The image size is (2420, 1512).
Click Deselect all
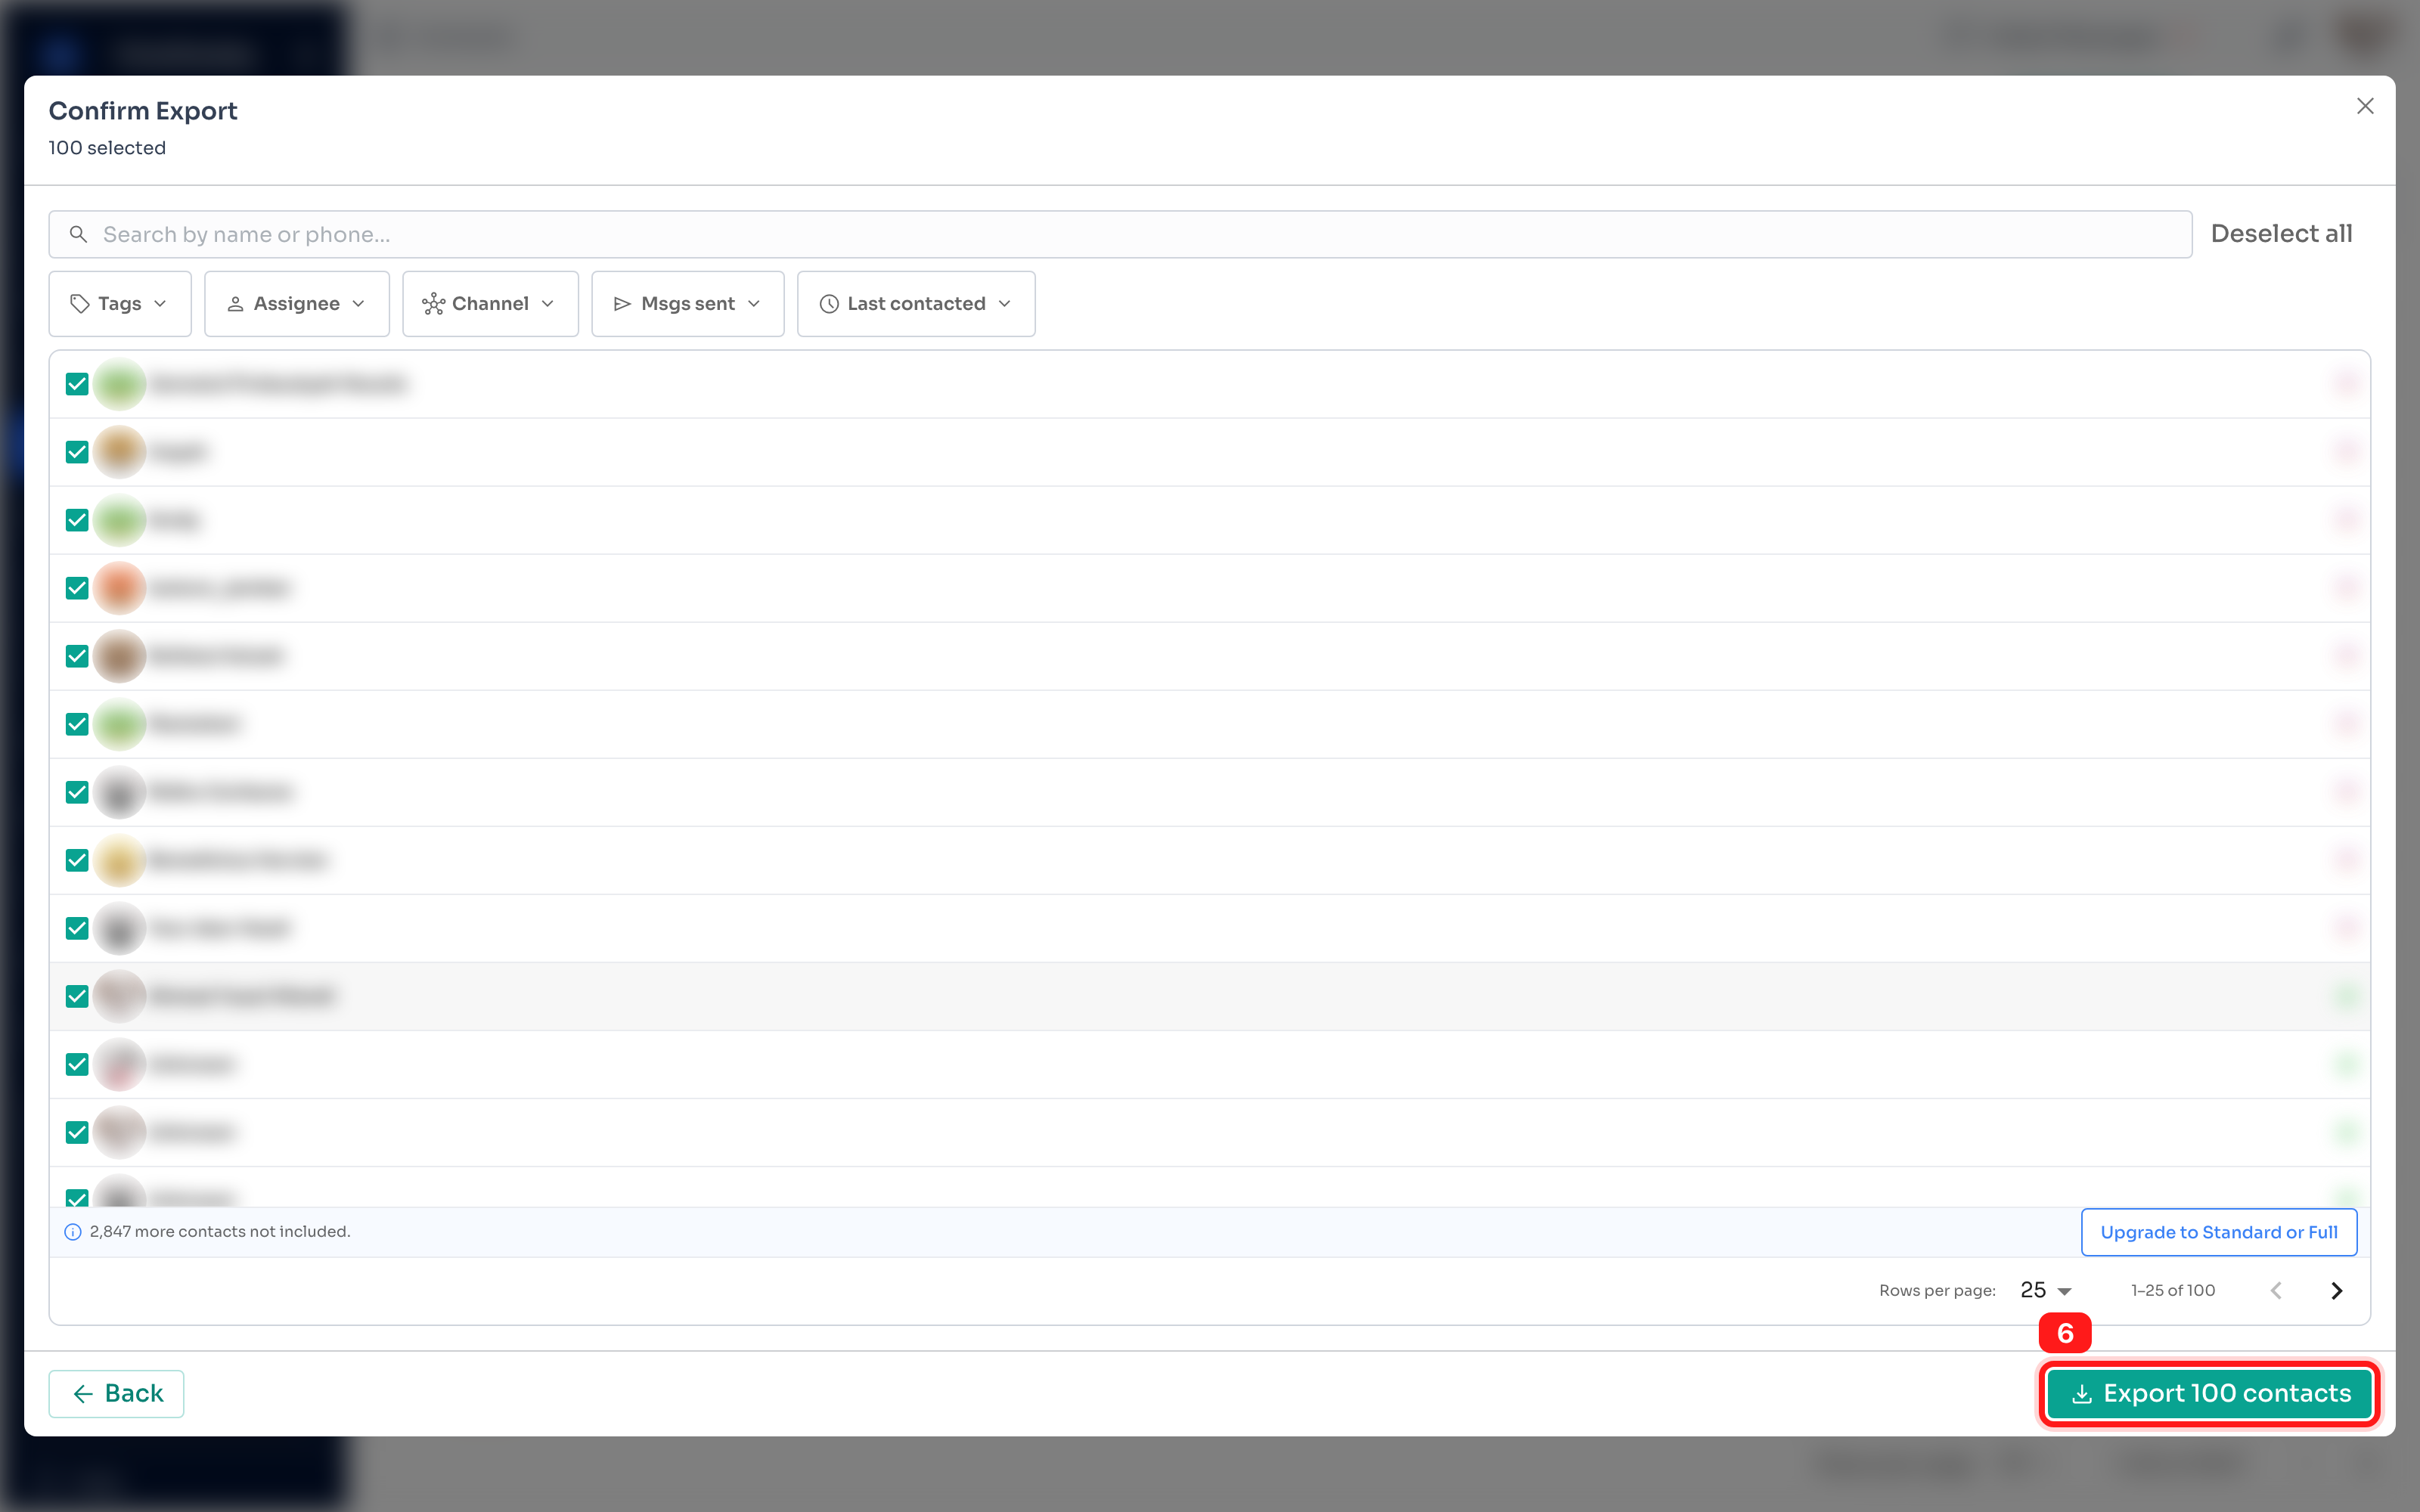pyautogui.click(x=2281, y=234)
